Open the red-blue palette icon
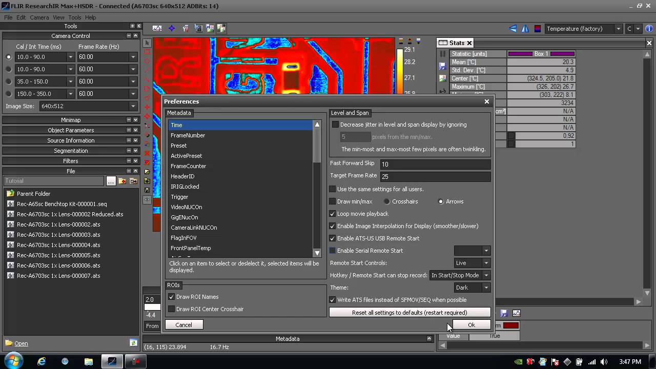The height and width of the screenshot is (369, 656). pyautogui.click(x=538, y=29)
